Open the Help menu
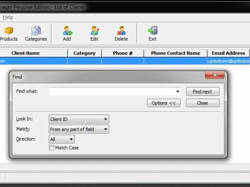The height and width of the screenshot is (187, 250). (x=8, y=17)
